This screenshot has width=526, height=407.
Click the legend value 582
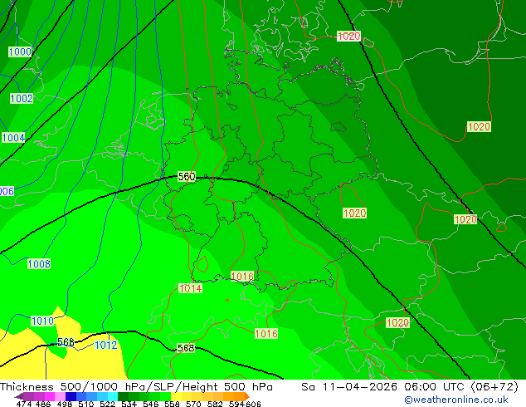click(215, 404)
